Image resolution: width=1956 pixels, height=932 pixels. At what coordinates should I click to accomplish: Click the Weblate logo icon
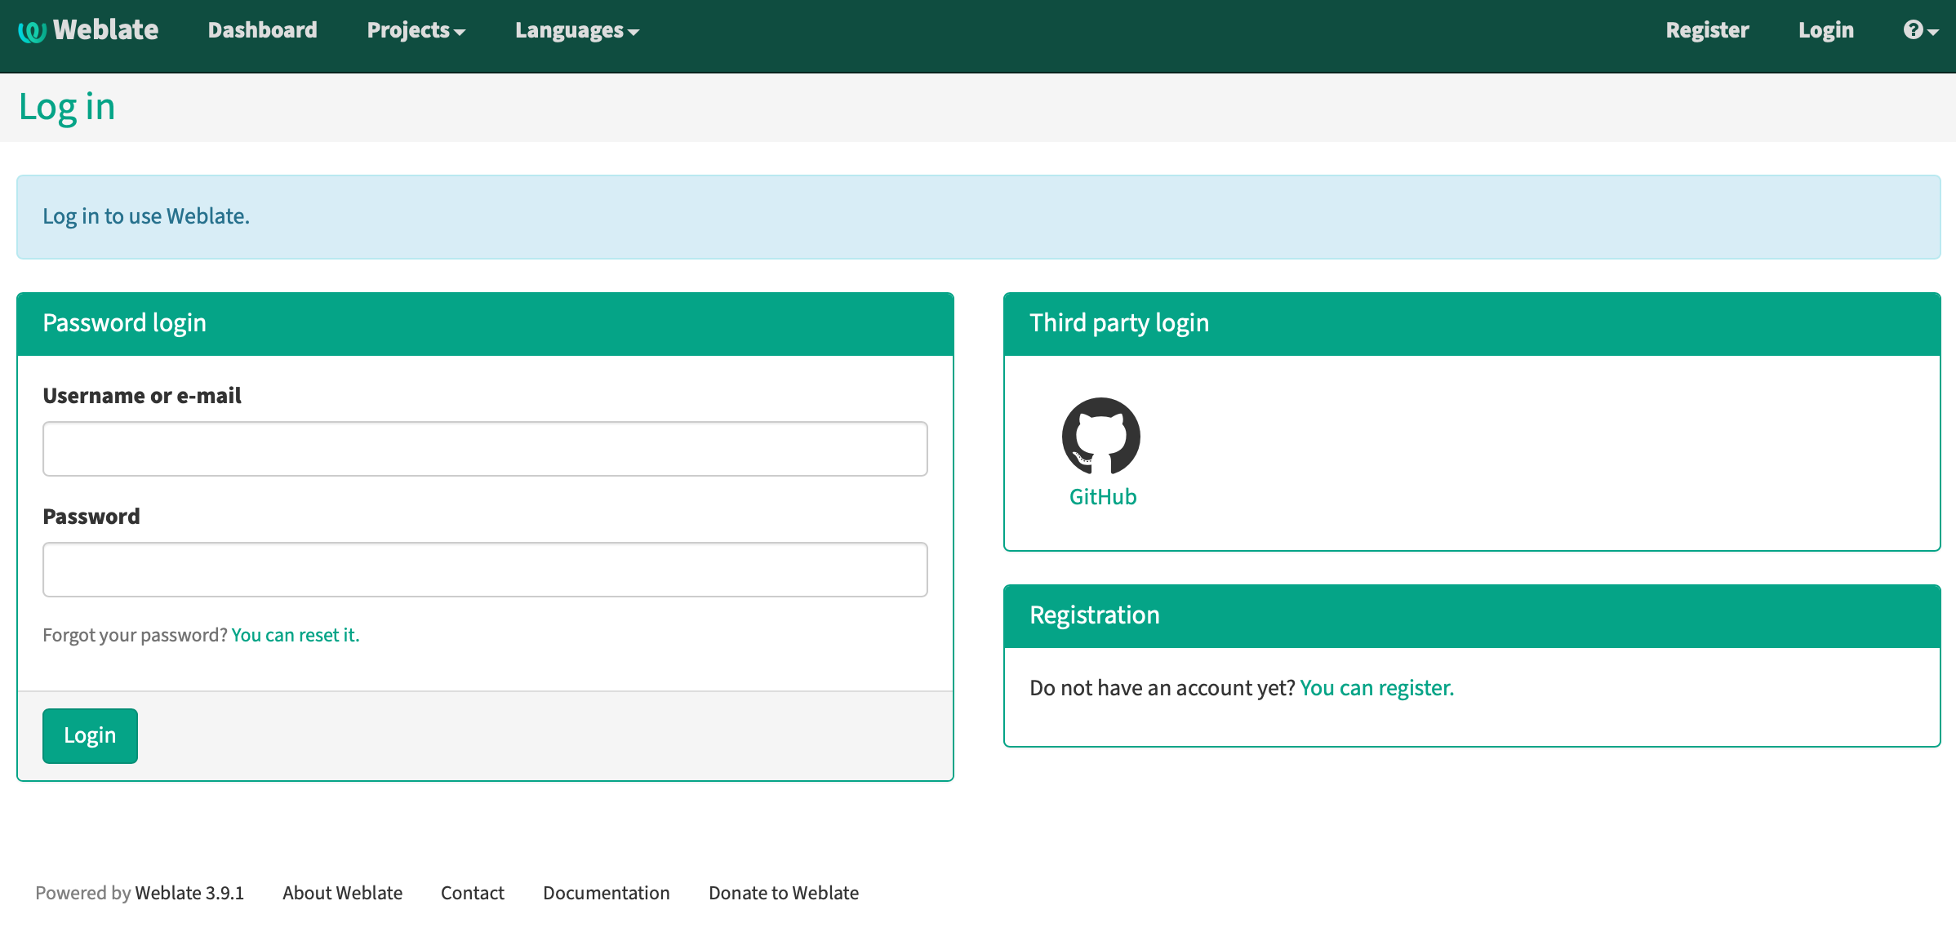point(32,31)
